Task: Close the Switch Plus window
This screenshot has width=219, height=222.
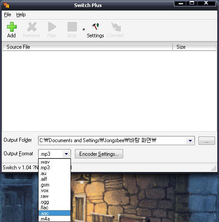Action: (206, 3)
